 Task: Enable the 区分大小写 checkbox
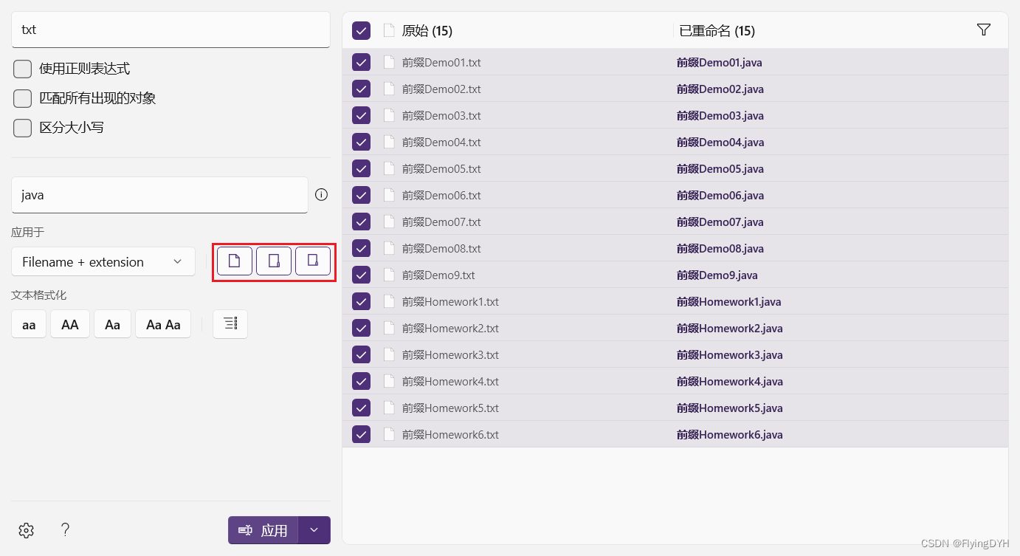(23, 128)
